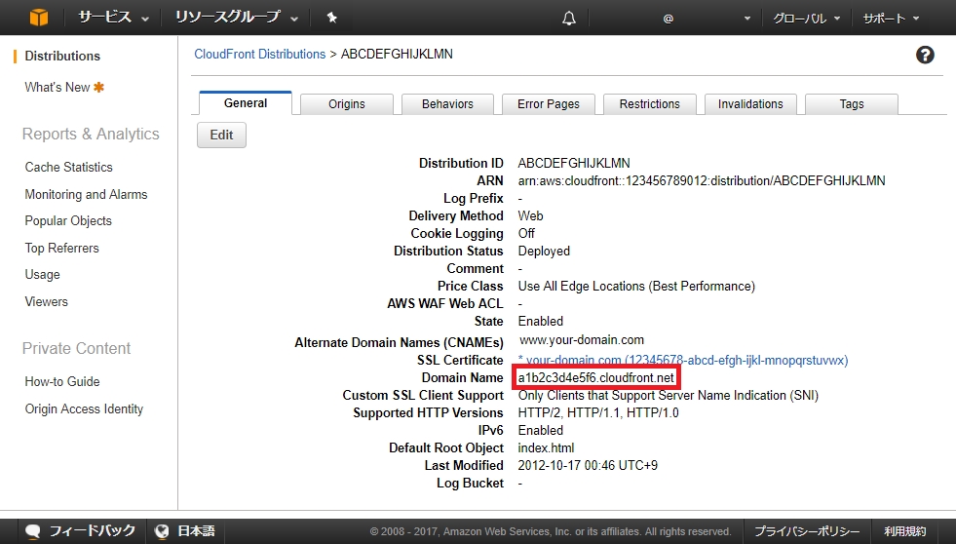Screen dimensions: 956x544
Task: Click the Distribution ID value ABCDEFGHIJKLMN
Action: click(574, 164)
